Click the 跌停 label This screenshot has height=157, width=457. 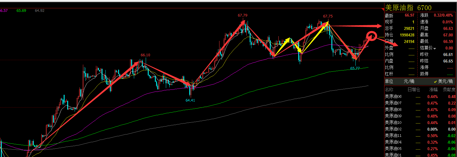coord(424,74)
